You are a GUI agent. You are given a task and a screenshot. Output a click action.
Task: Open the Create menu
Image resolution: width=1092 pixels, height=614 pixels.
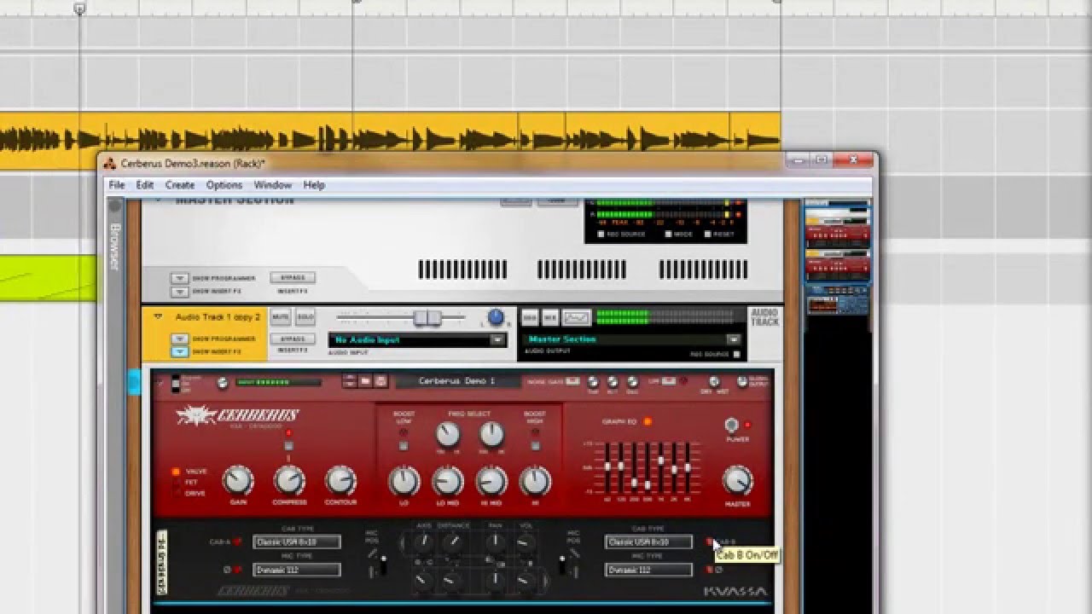pos(180,185)
